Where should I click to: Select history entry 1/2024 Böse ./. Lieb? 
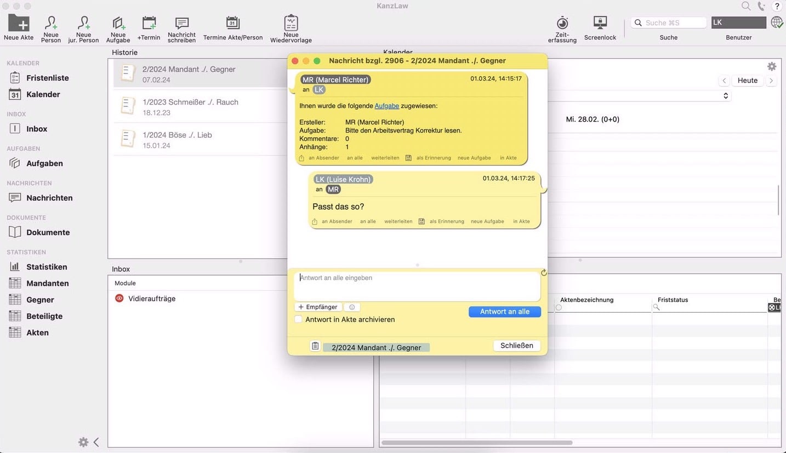click(199, 140)
